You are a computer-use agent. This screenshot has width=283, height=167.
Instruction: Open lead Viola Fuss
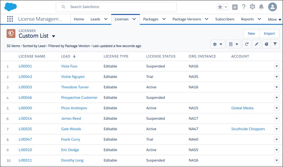69,66
